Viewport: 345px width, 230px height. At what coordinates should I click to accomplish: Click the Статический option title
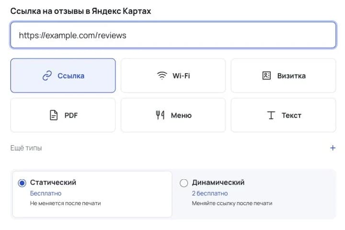pos(53,182)
